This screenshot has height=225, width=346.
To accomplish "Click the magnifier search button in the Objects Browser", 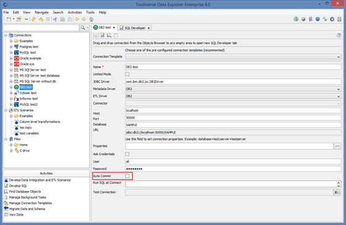I will click(x=83, y=28).
